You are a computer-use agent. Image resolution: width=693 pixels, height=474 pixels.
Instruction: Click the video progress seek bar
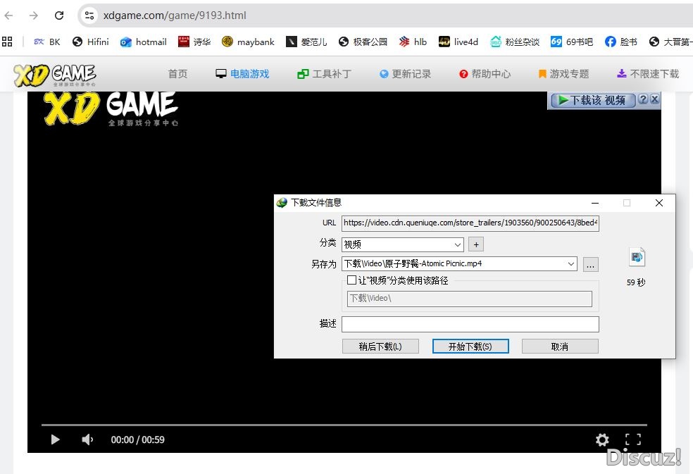point(344,425)
